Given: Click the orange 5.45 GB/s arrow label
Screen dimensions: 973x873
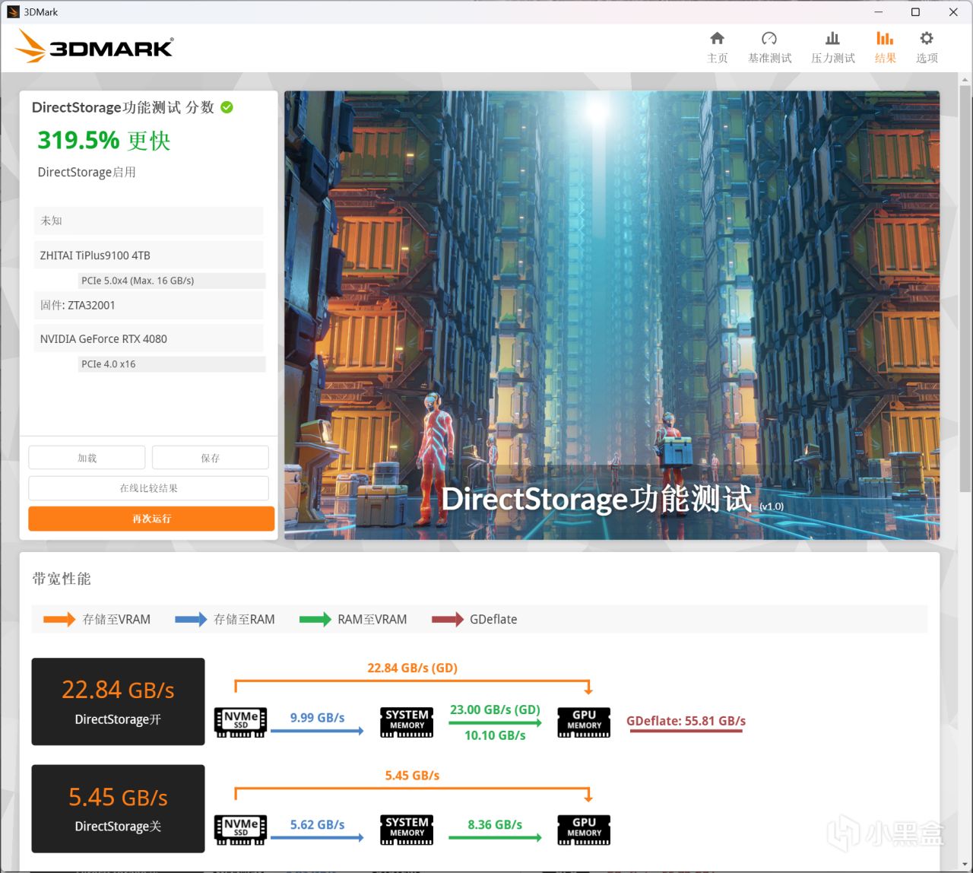Looking at the screenshot, I should (412, 776).
